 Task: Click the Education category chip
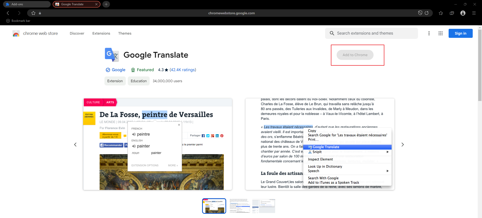139,81
